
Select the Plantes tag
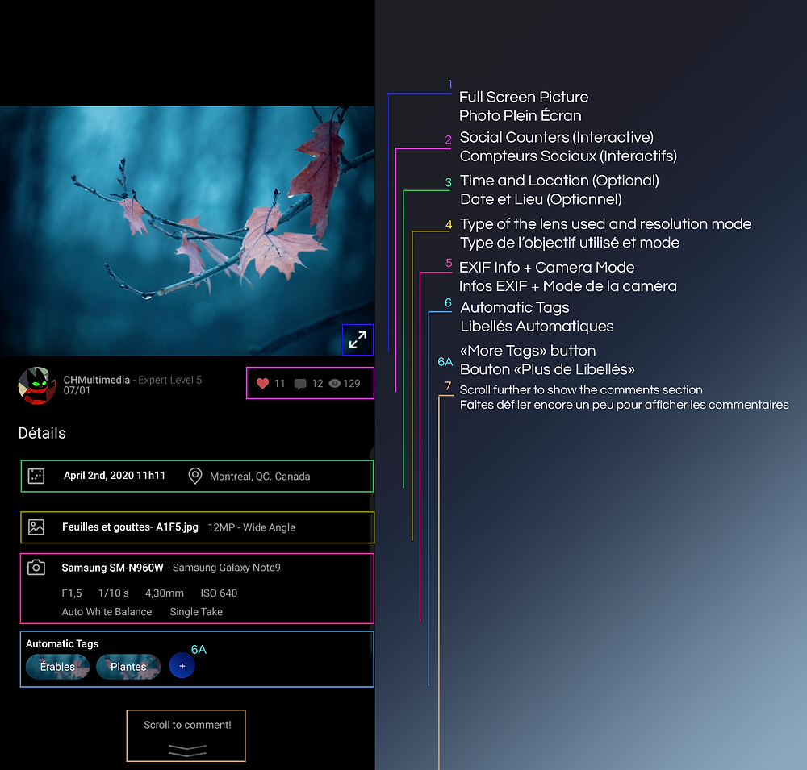point(128,667)
